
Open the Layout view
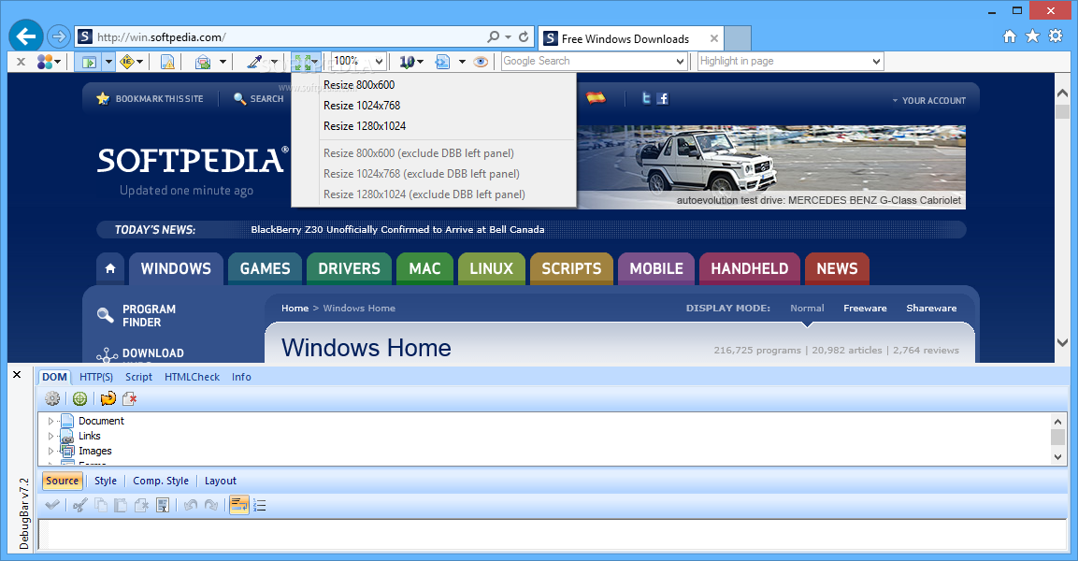(220, 481)
